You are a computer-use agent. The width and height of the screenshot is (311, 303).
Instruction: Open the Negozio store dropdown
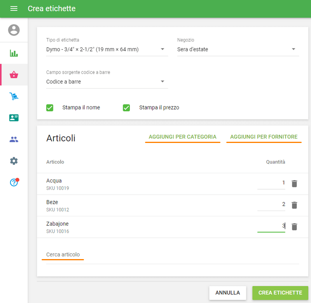pyautogui.click(x=238, y=49)
